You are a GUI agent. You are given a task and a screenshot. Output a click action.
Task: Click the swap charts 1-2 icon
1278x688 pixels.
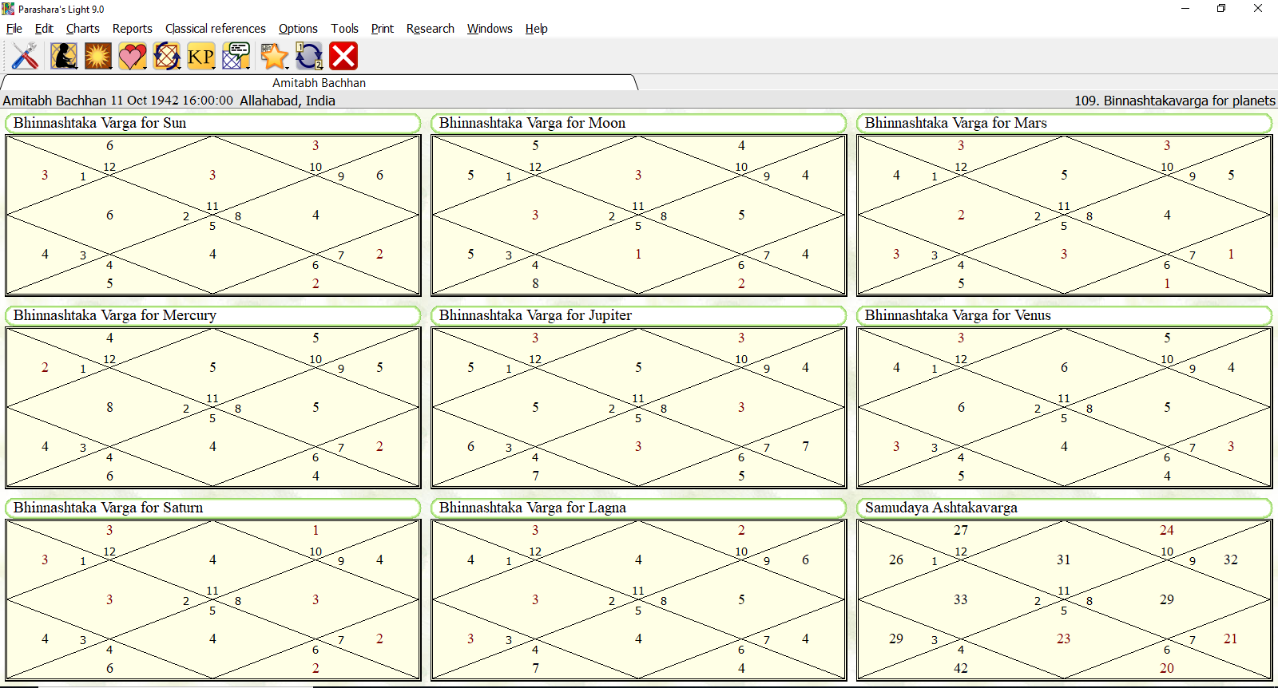click(x=308, y=56)
